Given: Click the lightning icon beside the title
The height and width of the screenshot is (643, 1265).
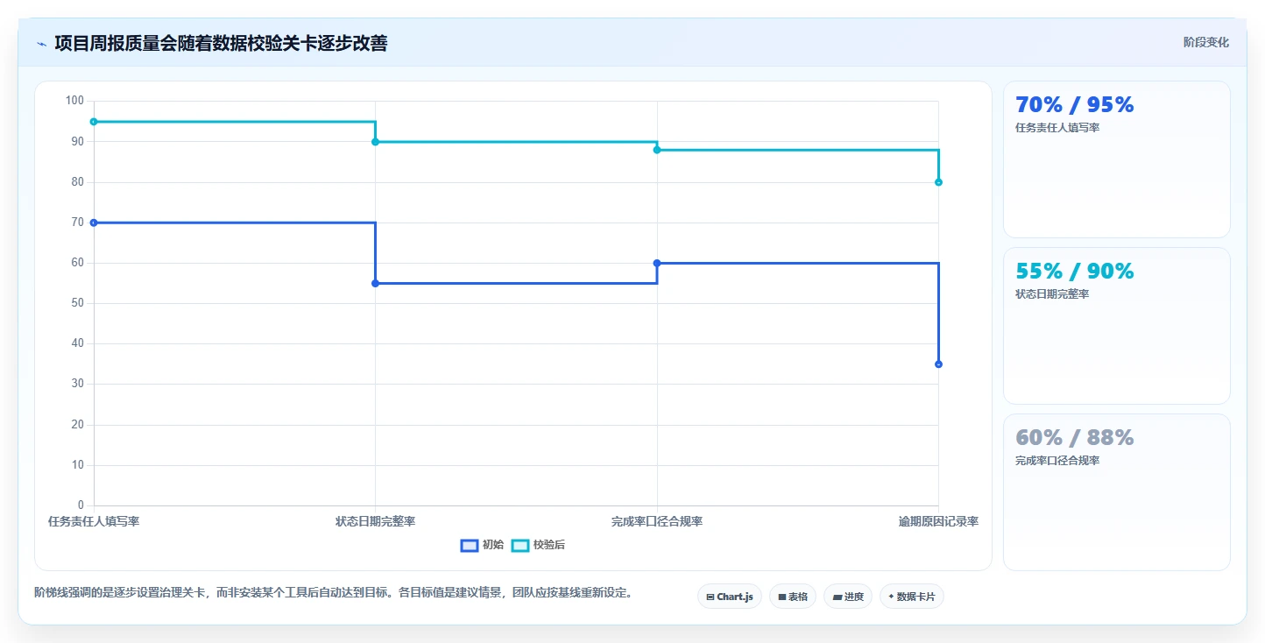Looking at the screenshot, I should click(41, 44).
